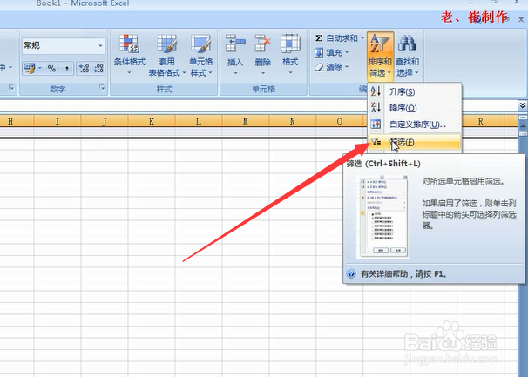The image size is (528, 377).
Task: Expand the Format (格式) dropdown arrow
Action: click(x=290, y=73)
